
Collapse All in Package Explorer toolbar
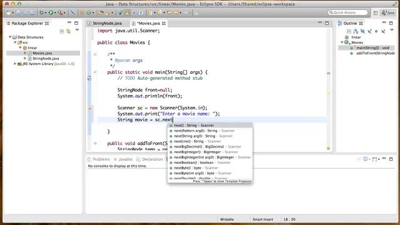62,31
